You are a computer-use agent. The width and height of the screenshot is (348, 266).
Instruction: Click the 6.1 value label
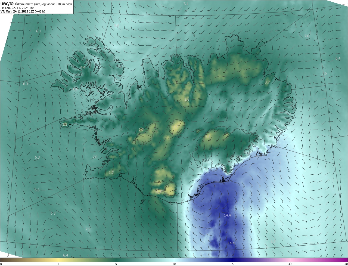[x=39, y=31]
